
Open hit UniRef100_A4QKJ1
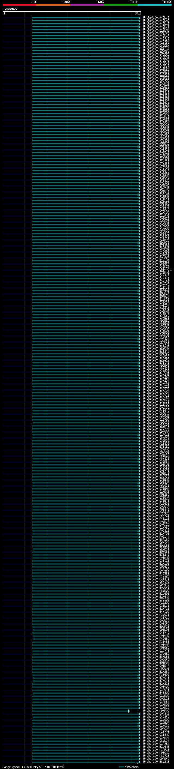(156, 26)
